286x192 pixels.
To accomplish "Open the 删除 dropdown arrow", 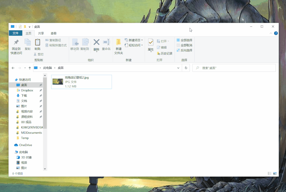I will coord(97,52).
